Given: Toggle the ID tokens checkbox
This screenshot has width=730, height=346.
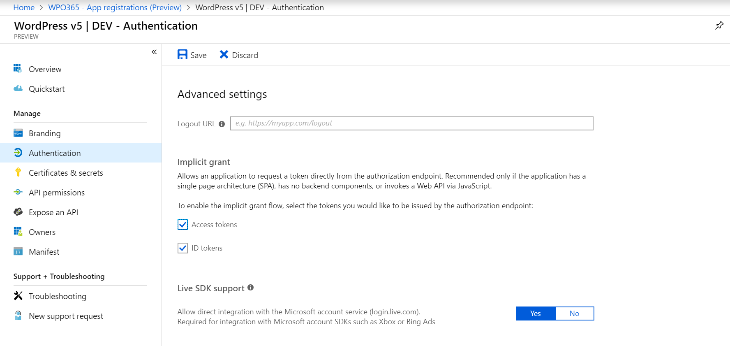Looking at the screenshot, I should coord(182,248).
